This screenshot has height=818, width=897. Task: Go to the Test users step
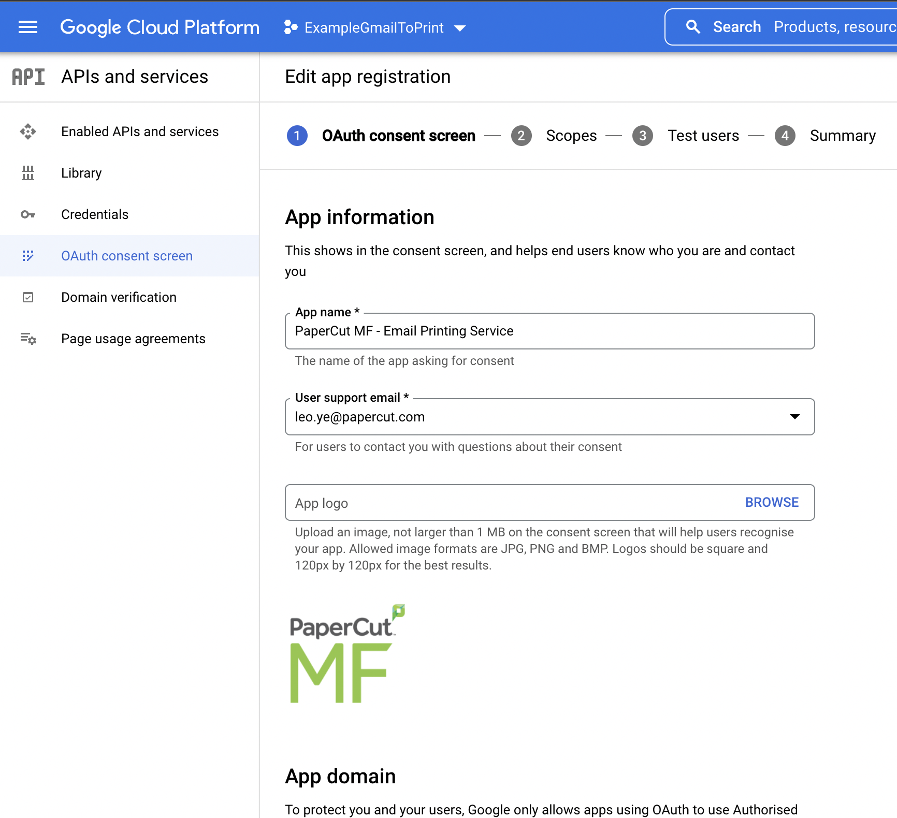tap(703, 136)
